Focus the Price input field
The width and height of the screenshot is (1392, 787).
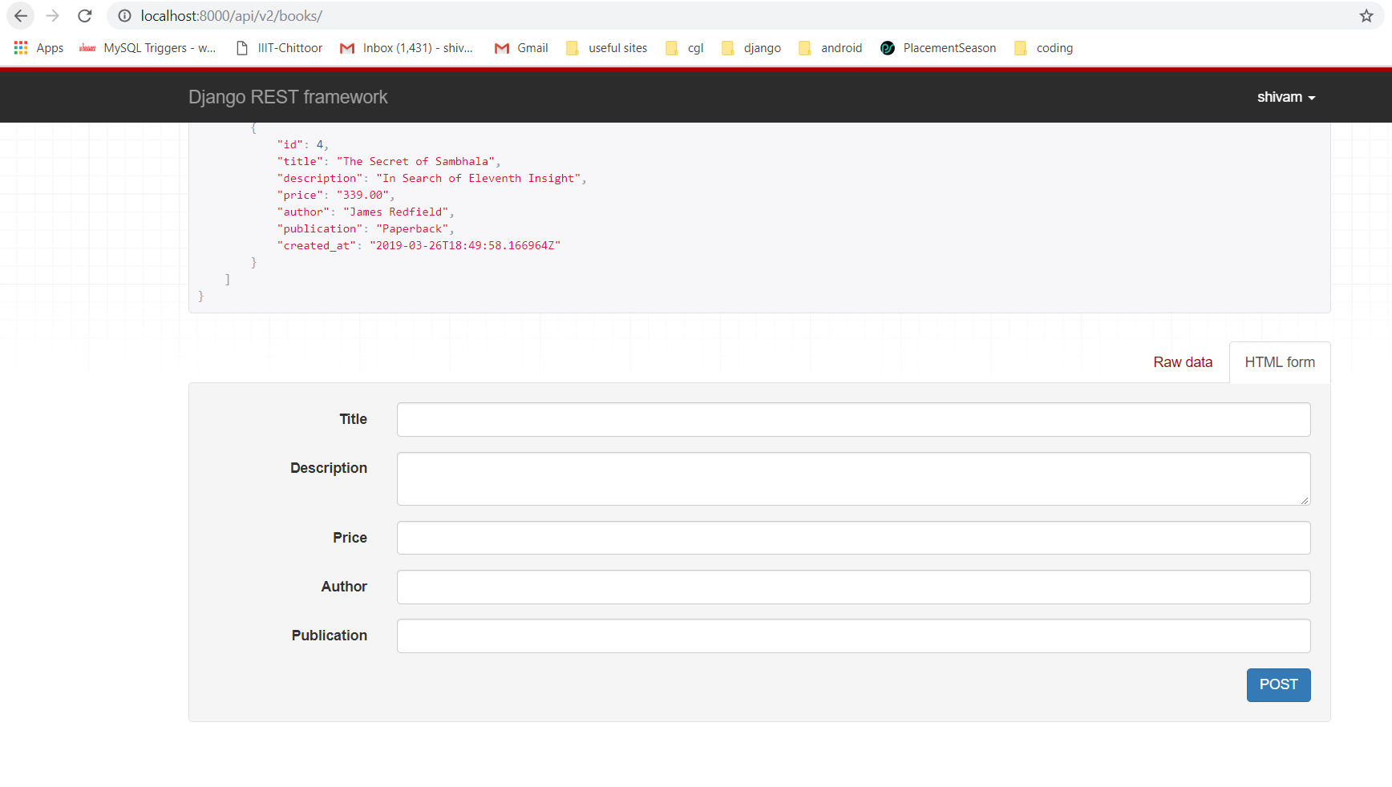(x=852, y=538)
